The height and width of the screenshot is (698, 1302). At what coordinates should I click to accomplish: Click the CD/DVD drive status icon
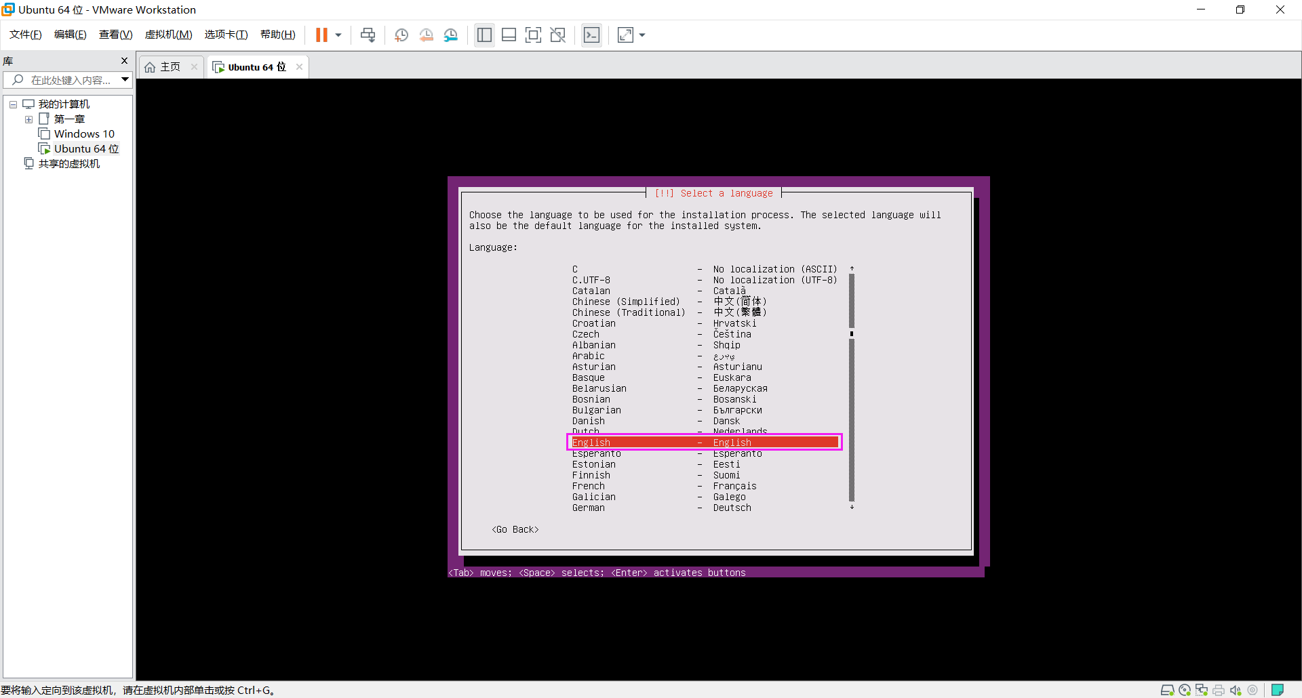1185,690
